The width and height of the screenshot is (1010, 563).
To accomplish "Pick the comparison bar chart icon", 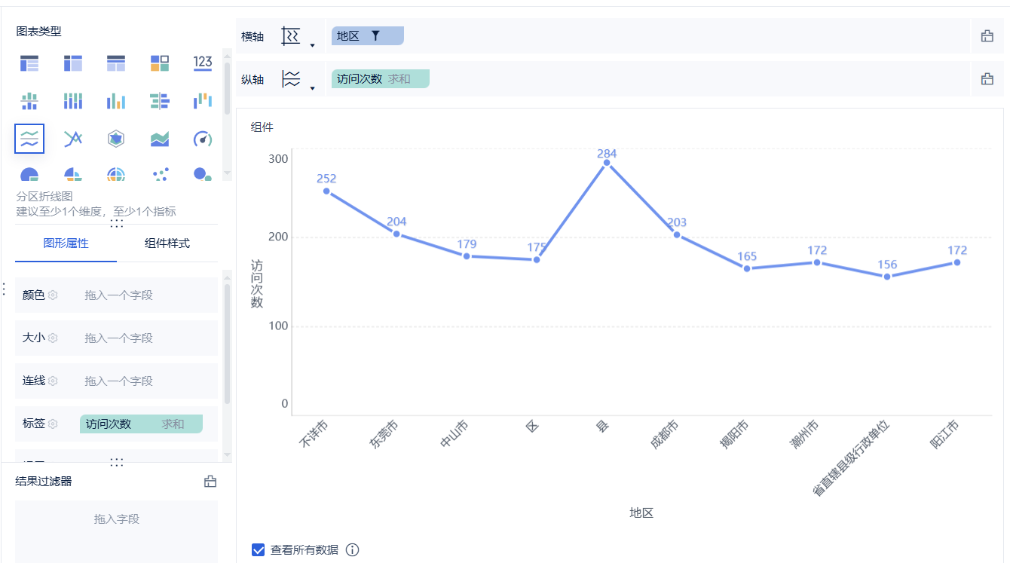I will [160, 100].
